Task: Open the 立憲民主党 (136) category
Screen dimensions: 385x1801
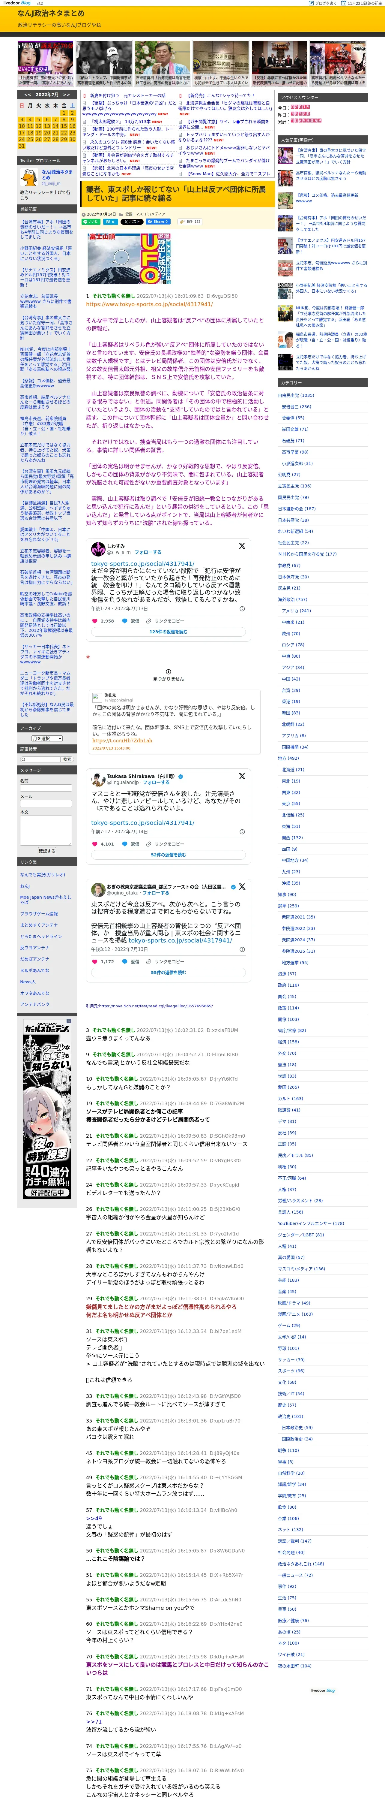Action: pos(295,486)
